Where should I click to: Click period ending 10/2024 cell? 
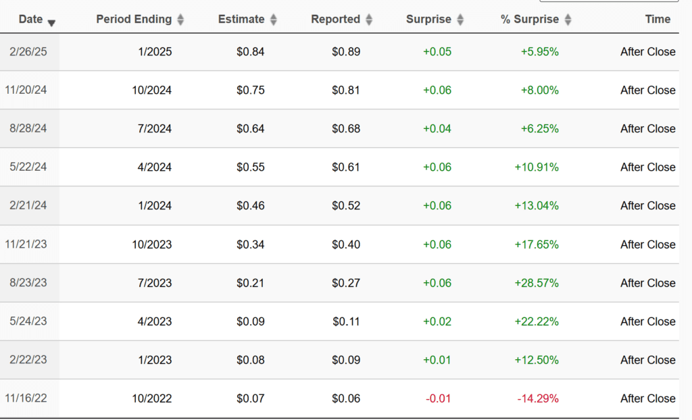(x=152, y=90)
